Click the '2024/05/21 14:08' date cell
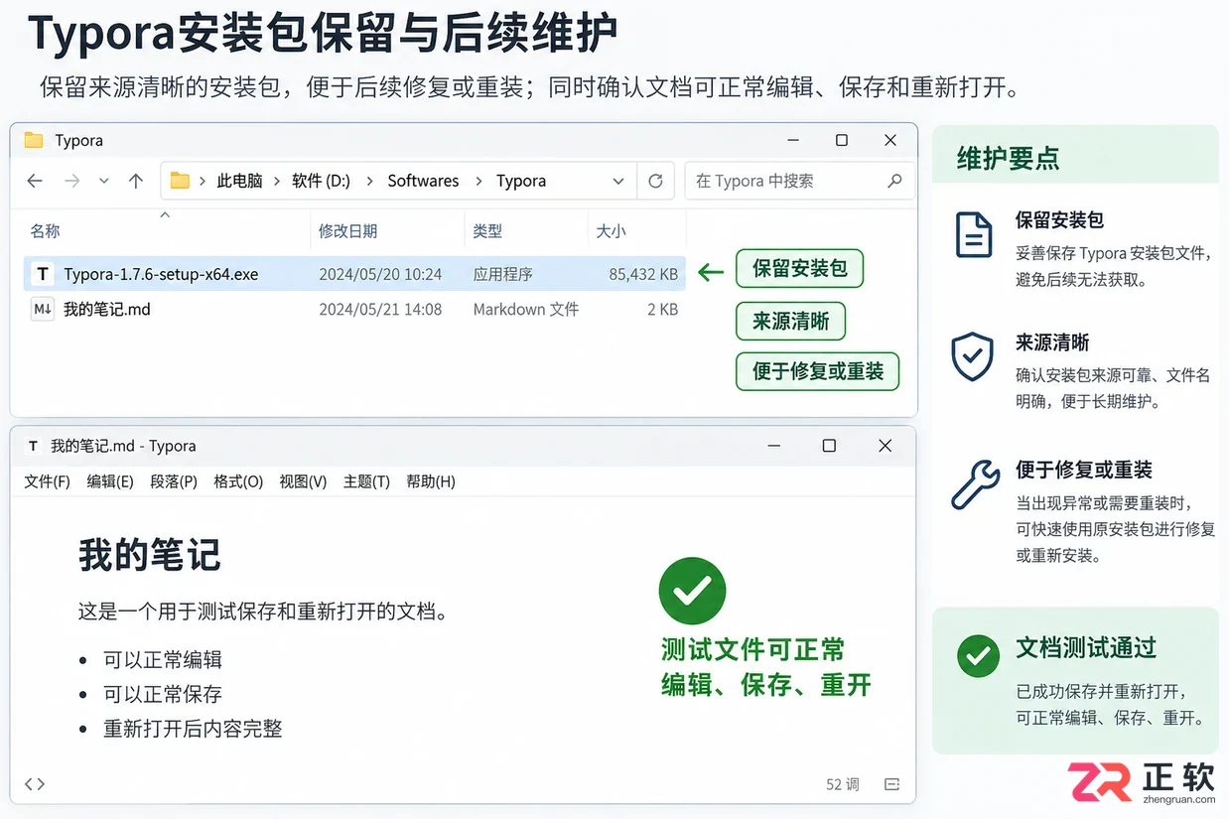 click(380, 309)
